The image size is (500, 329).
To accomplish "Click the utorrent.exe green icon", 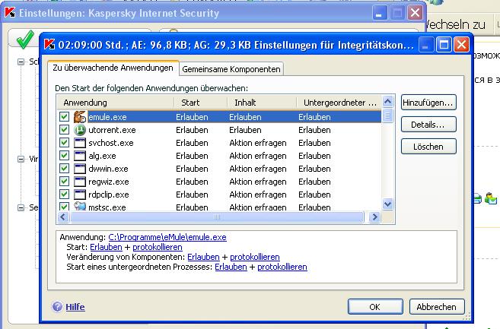I will click(x=81, y=130).
